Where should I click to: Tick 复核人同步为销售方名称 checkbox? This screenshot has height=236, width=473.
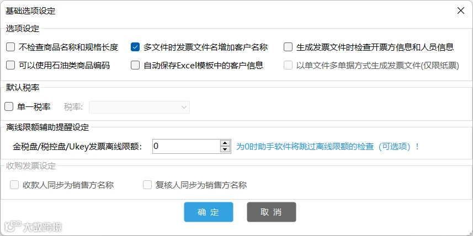click(x=147, y=185)
